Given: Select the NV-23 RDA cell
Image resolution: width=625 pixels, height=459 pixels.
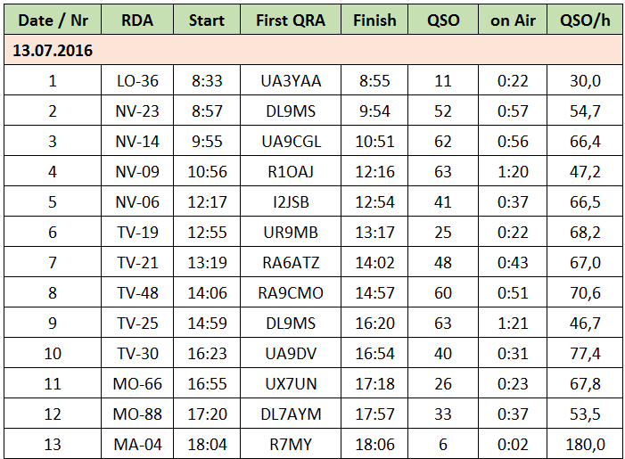Looking at the screenshot, I should (137, 111).
